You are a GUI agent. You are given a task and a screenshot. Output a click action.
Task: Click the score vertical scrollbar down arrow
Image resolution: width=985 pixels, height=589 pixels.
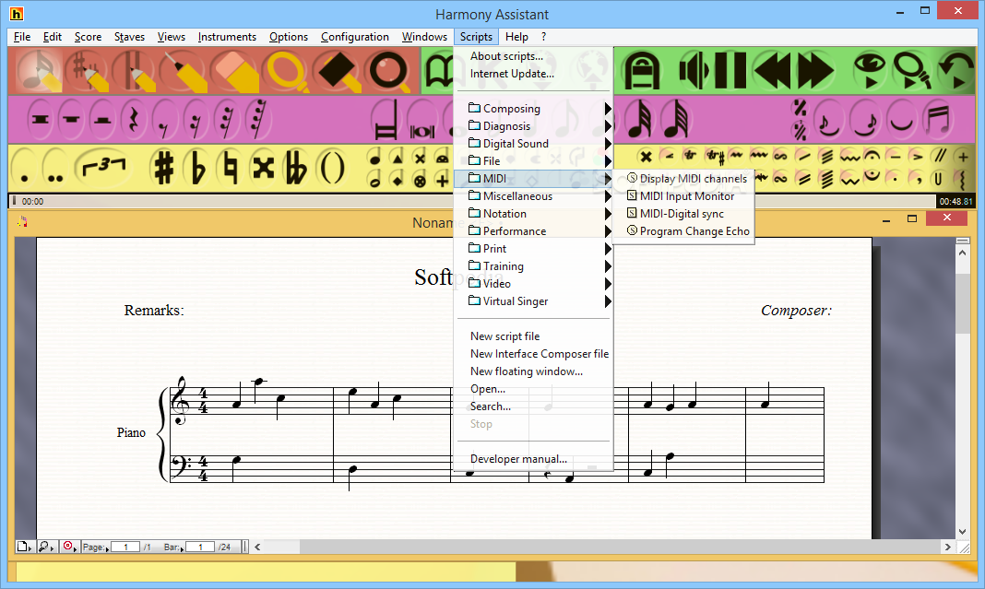click(x=962, y=532)
